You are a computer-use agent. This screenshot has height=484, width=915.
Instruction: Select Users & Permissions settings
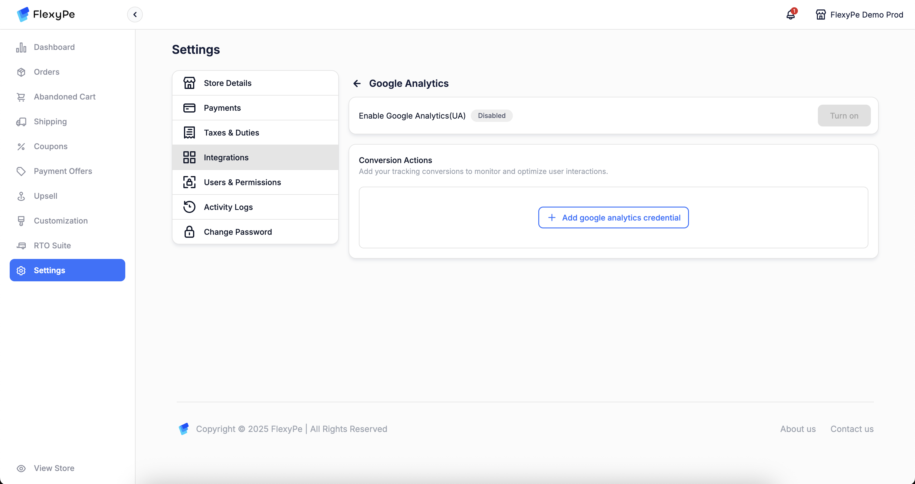click(242, 182)
